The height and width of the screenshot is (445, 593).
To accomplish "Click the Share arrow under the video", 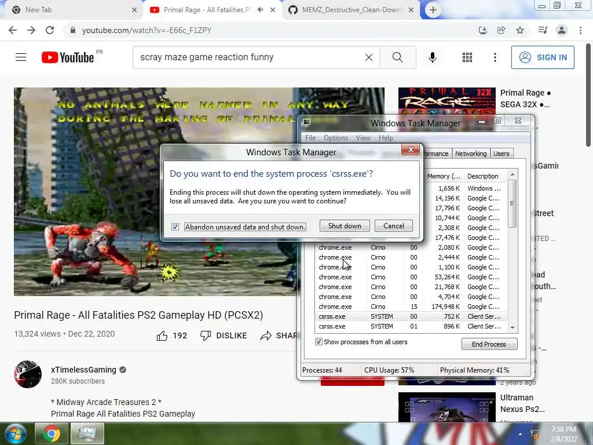I will pyautogui.click(x=266, y=335).
